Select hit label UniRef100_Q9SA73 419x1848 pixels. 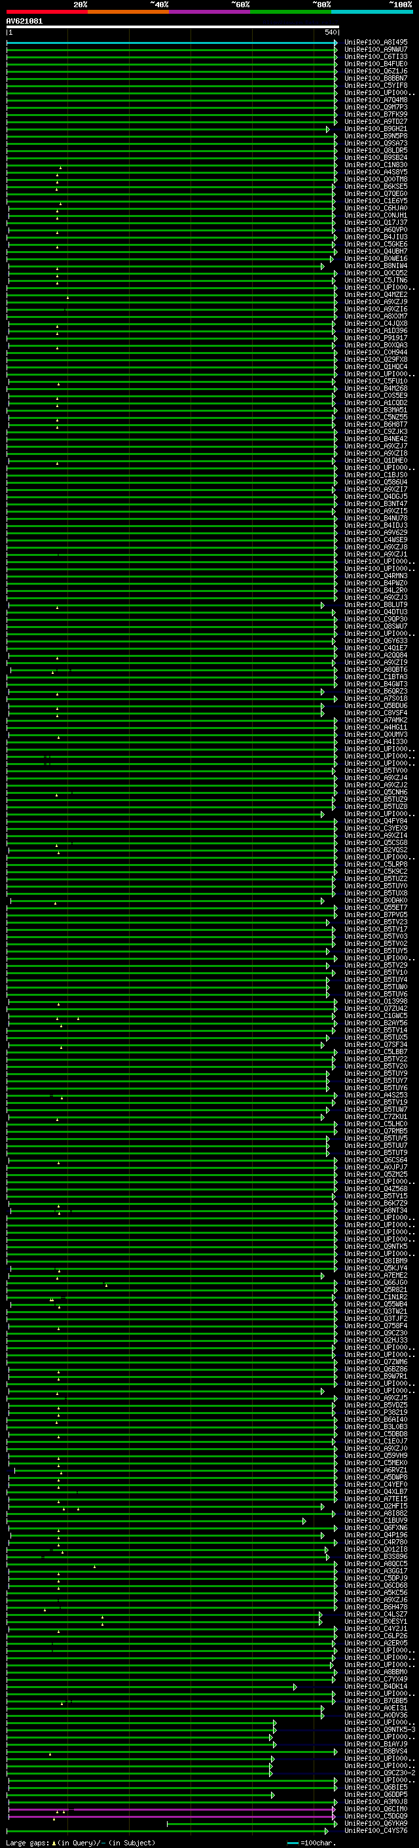pos(375,143)
